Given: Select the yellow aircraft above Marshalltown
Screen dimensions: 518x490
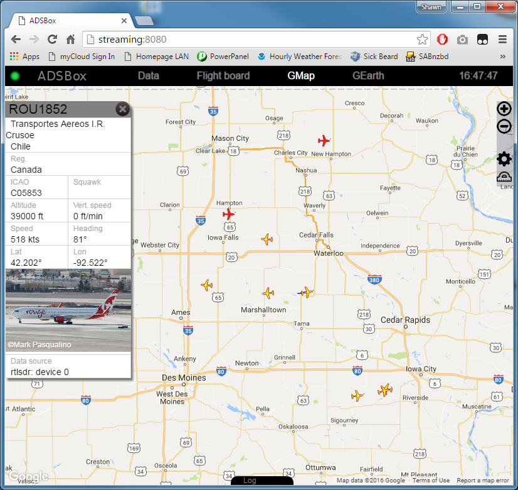Looking at the screenshot, I should tap(268, 293).
